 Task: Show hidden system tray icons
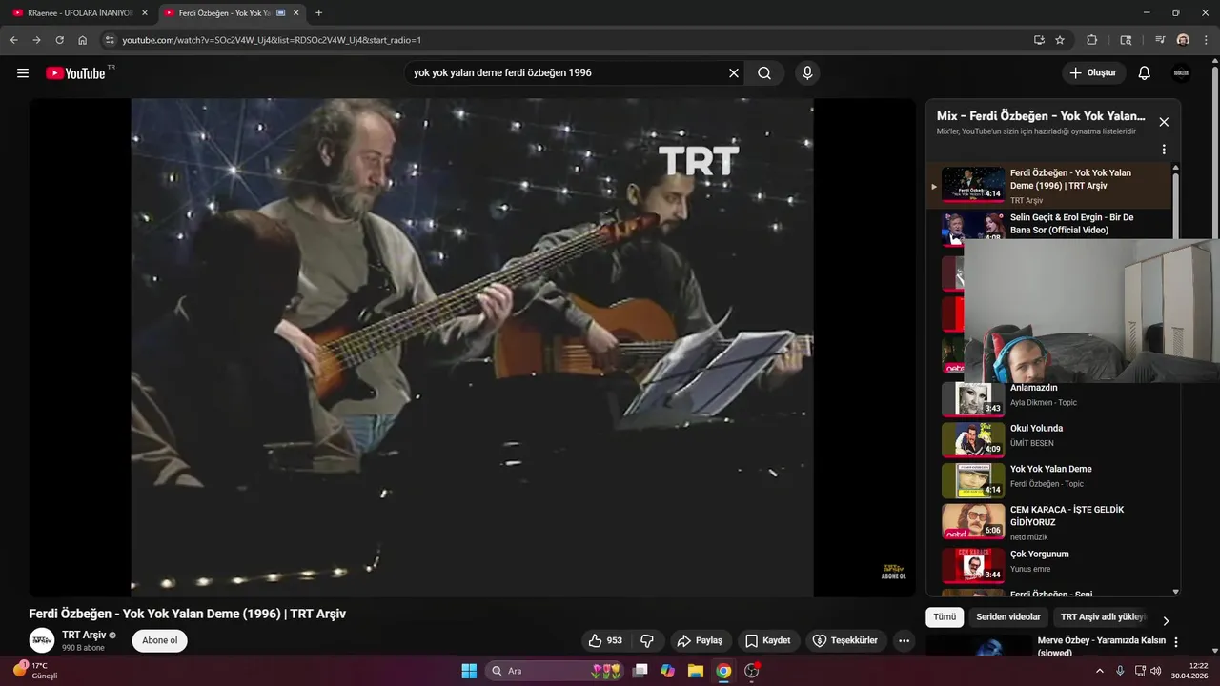pos(1100,671)
